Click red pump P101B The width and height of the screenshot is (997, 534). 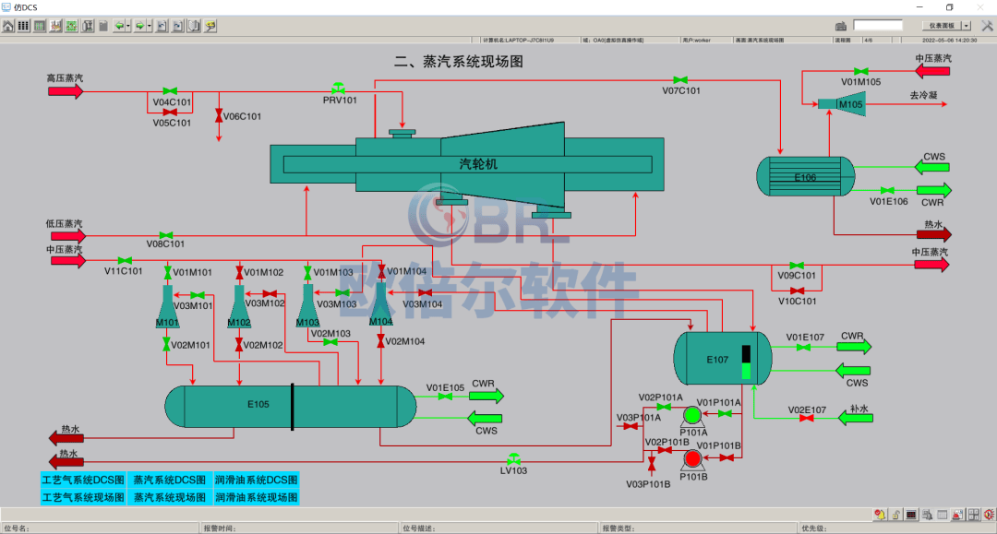click(x=692, y=458)
